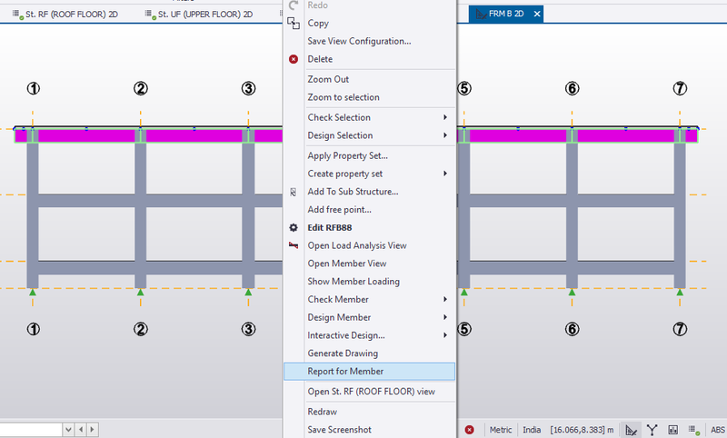Image resolution: width=727 pixels, height=438 pixels.
Task: Select magenta roof beam between grids 6 and 7
Action: [626, 135]
